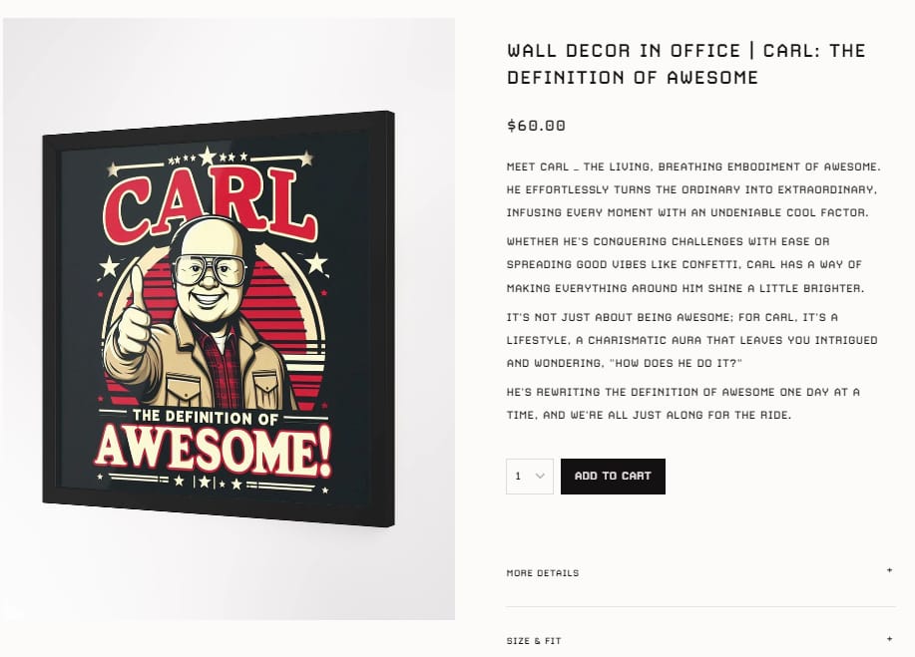Image resolution: width=915 pixels, height=657 pixels.
Task: Expand the Size & Fit section
Action: tap(700, 640)
